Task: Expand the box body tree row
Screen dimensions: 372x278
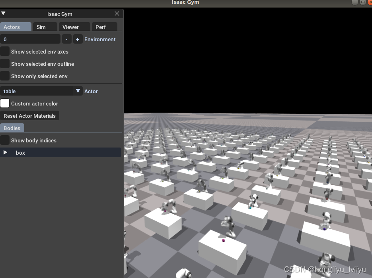Action: (x=5, y=152)
